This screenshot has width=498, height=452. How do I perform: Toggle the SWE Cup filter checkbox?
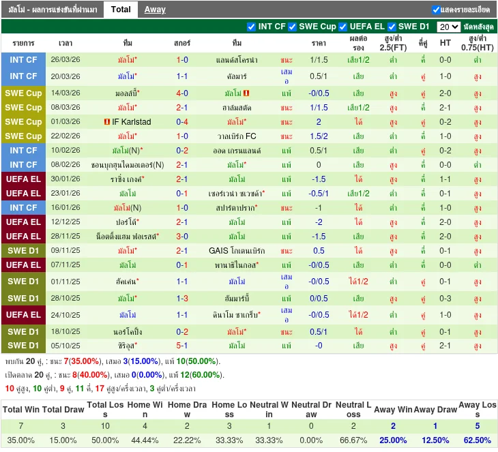tap(293, 27)
